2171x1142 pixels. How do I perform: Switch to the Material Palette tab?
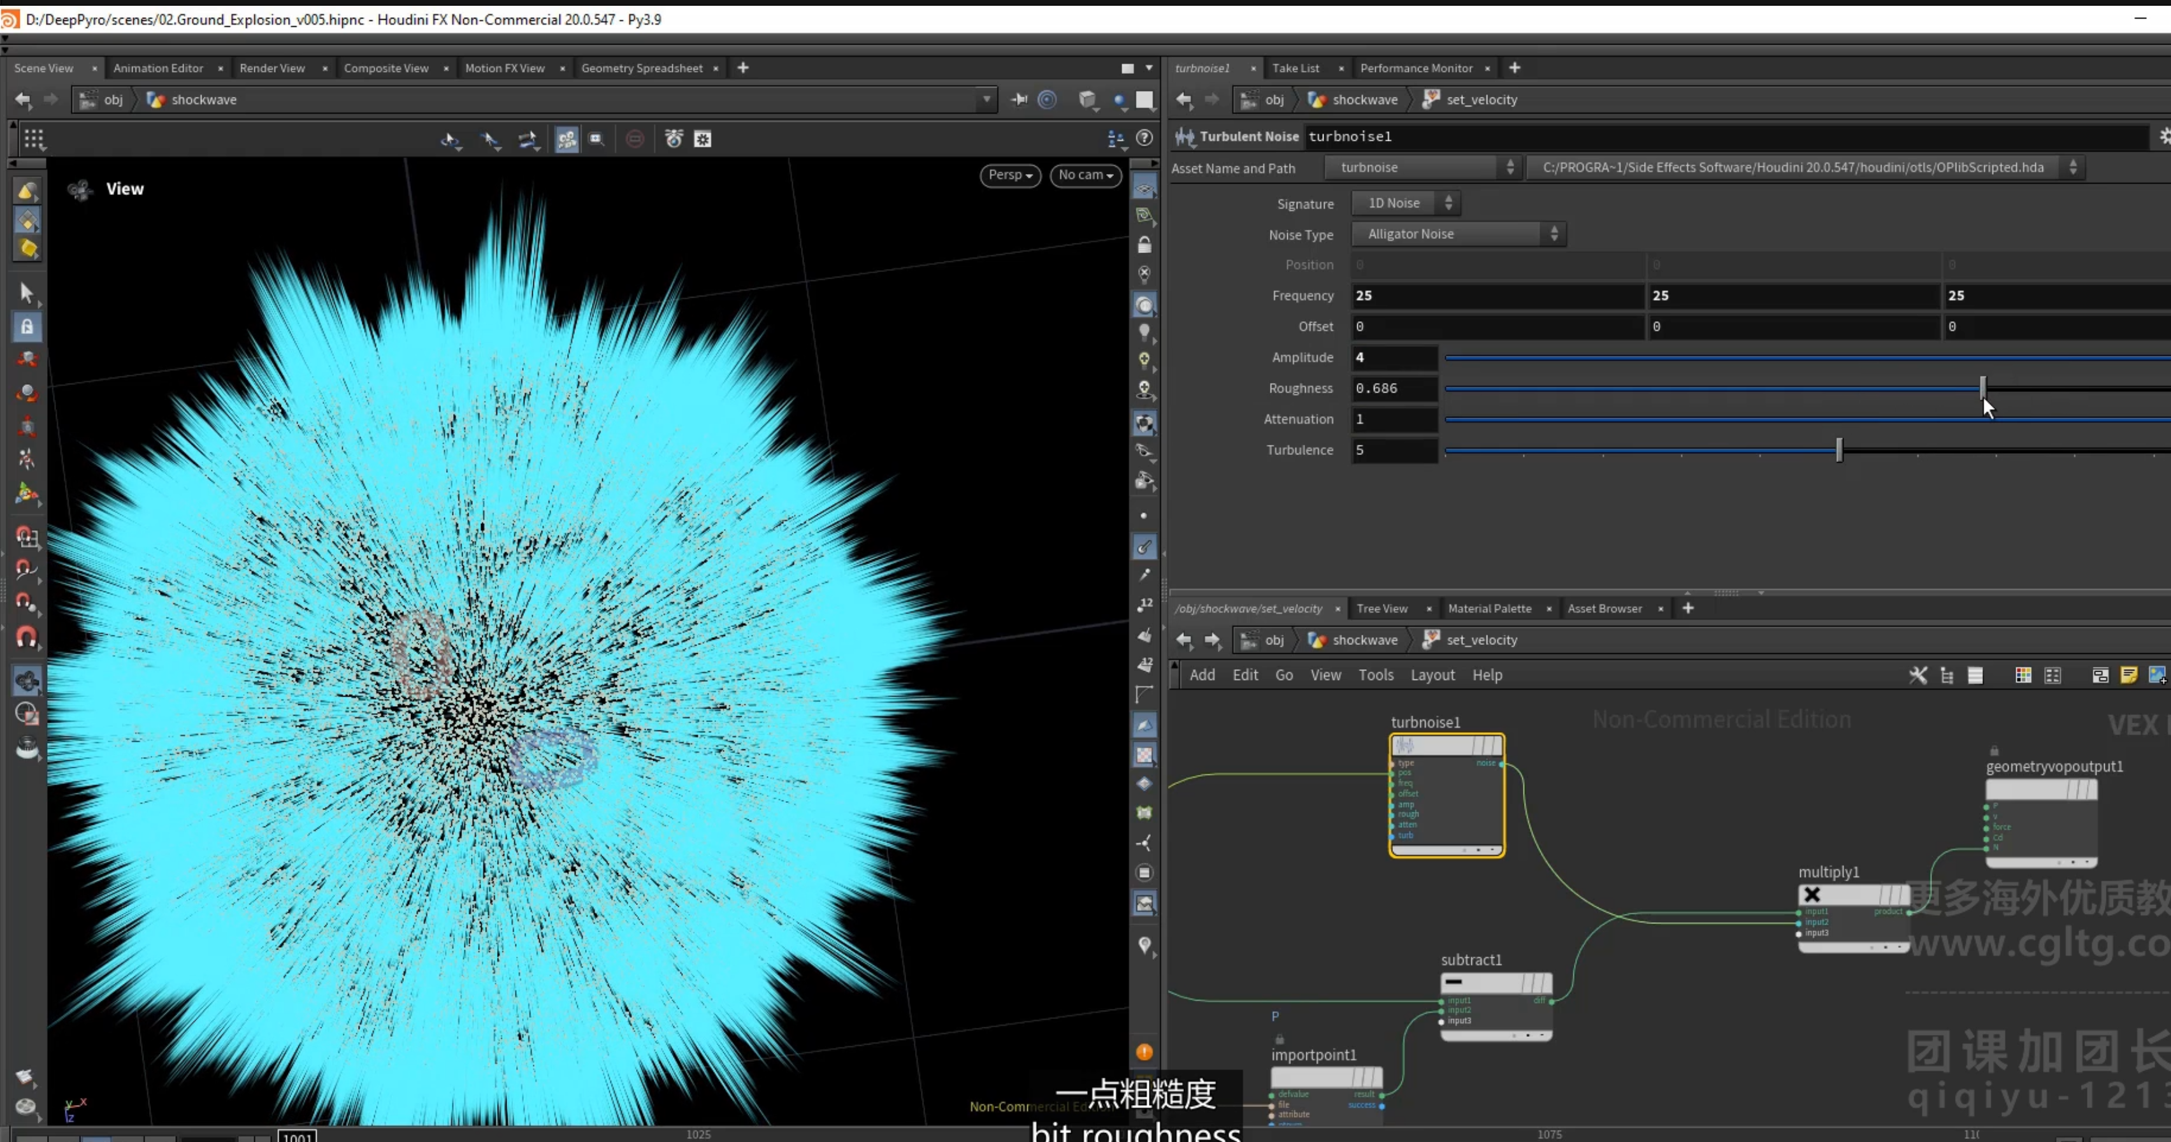(x=1489, y=609)
